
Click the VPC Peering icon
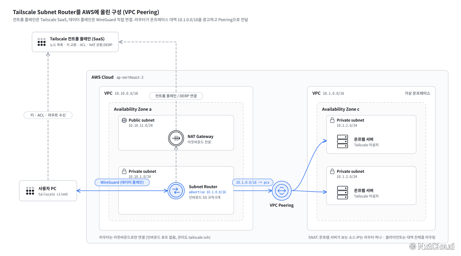pyautogui.click(x=281, y=191)
